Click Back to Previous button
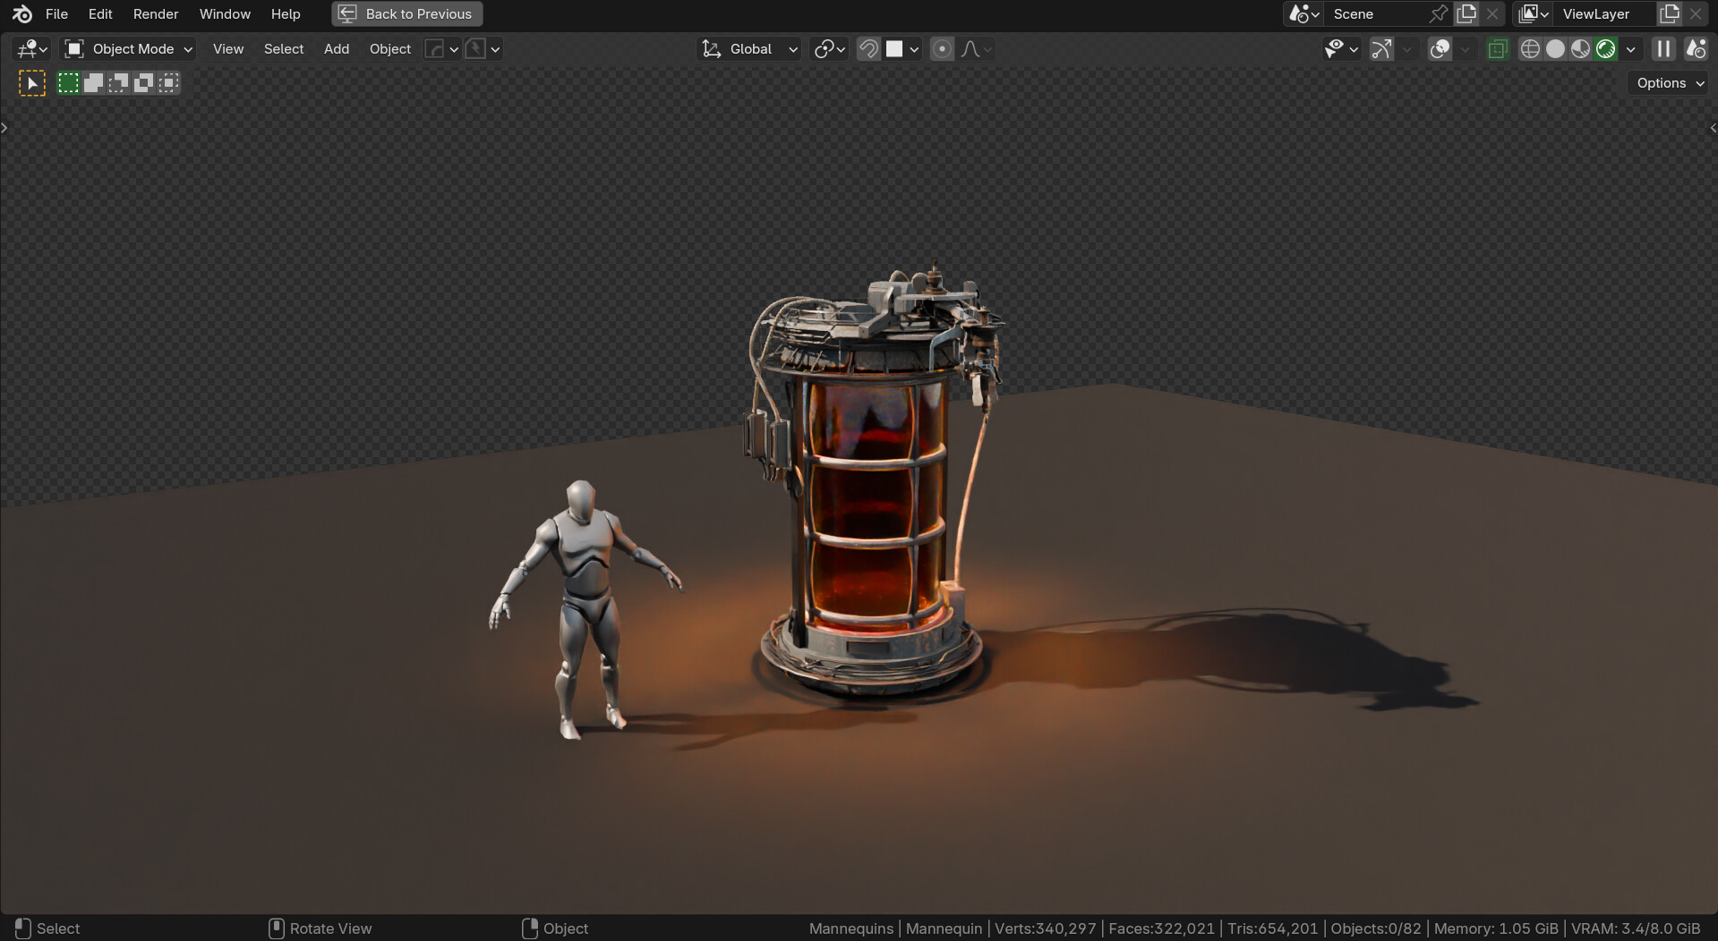Image resolution: width=1718 pixels, height=941 pixels. pyautogui.click(x=406, y=13)
